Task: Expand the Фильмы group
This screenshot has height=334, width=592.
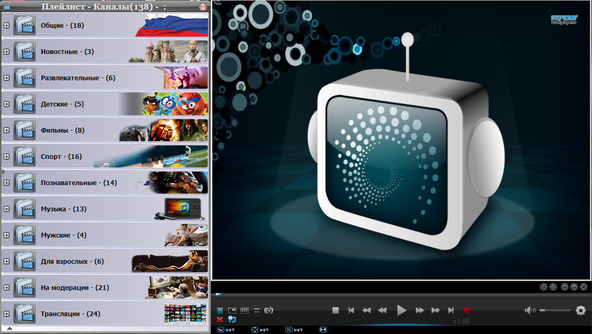Action: (6, 130)
